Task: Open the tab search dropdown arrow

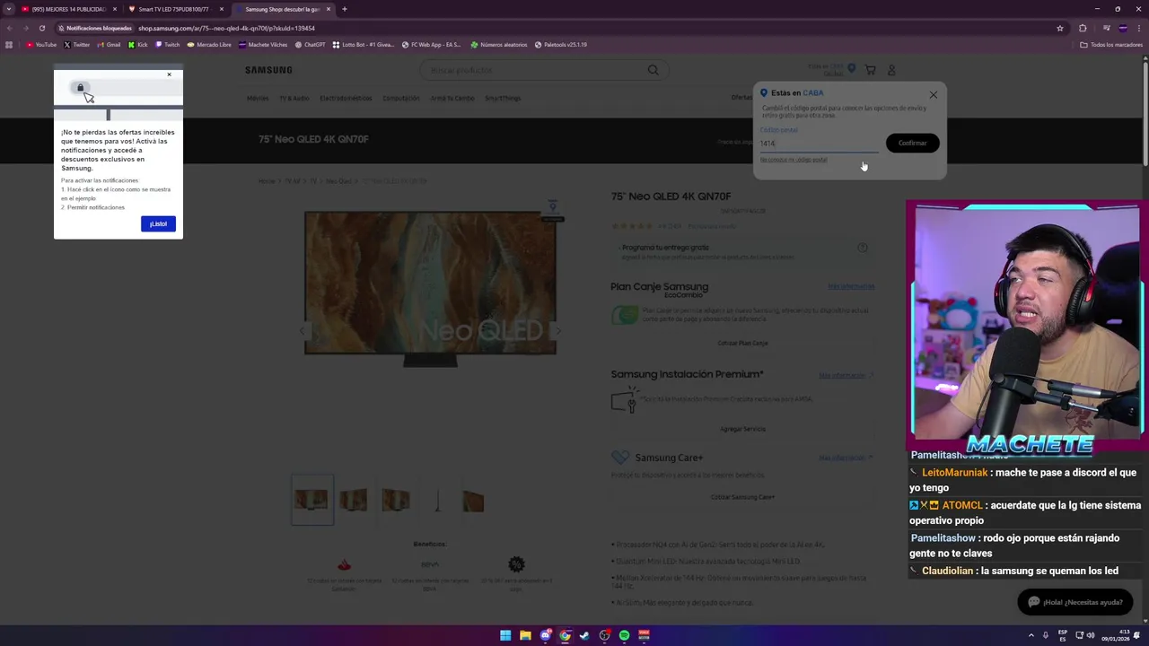Action: click(9, 9)
